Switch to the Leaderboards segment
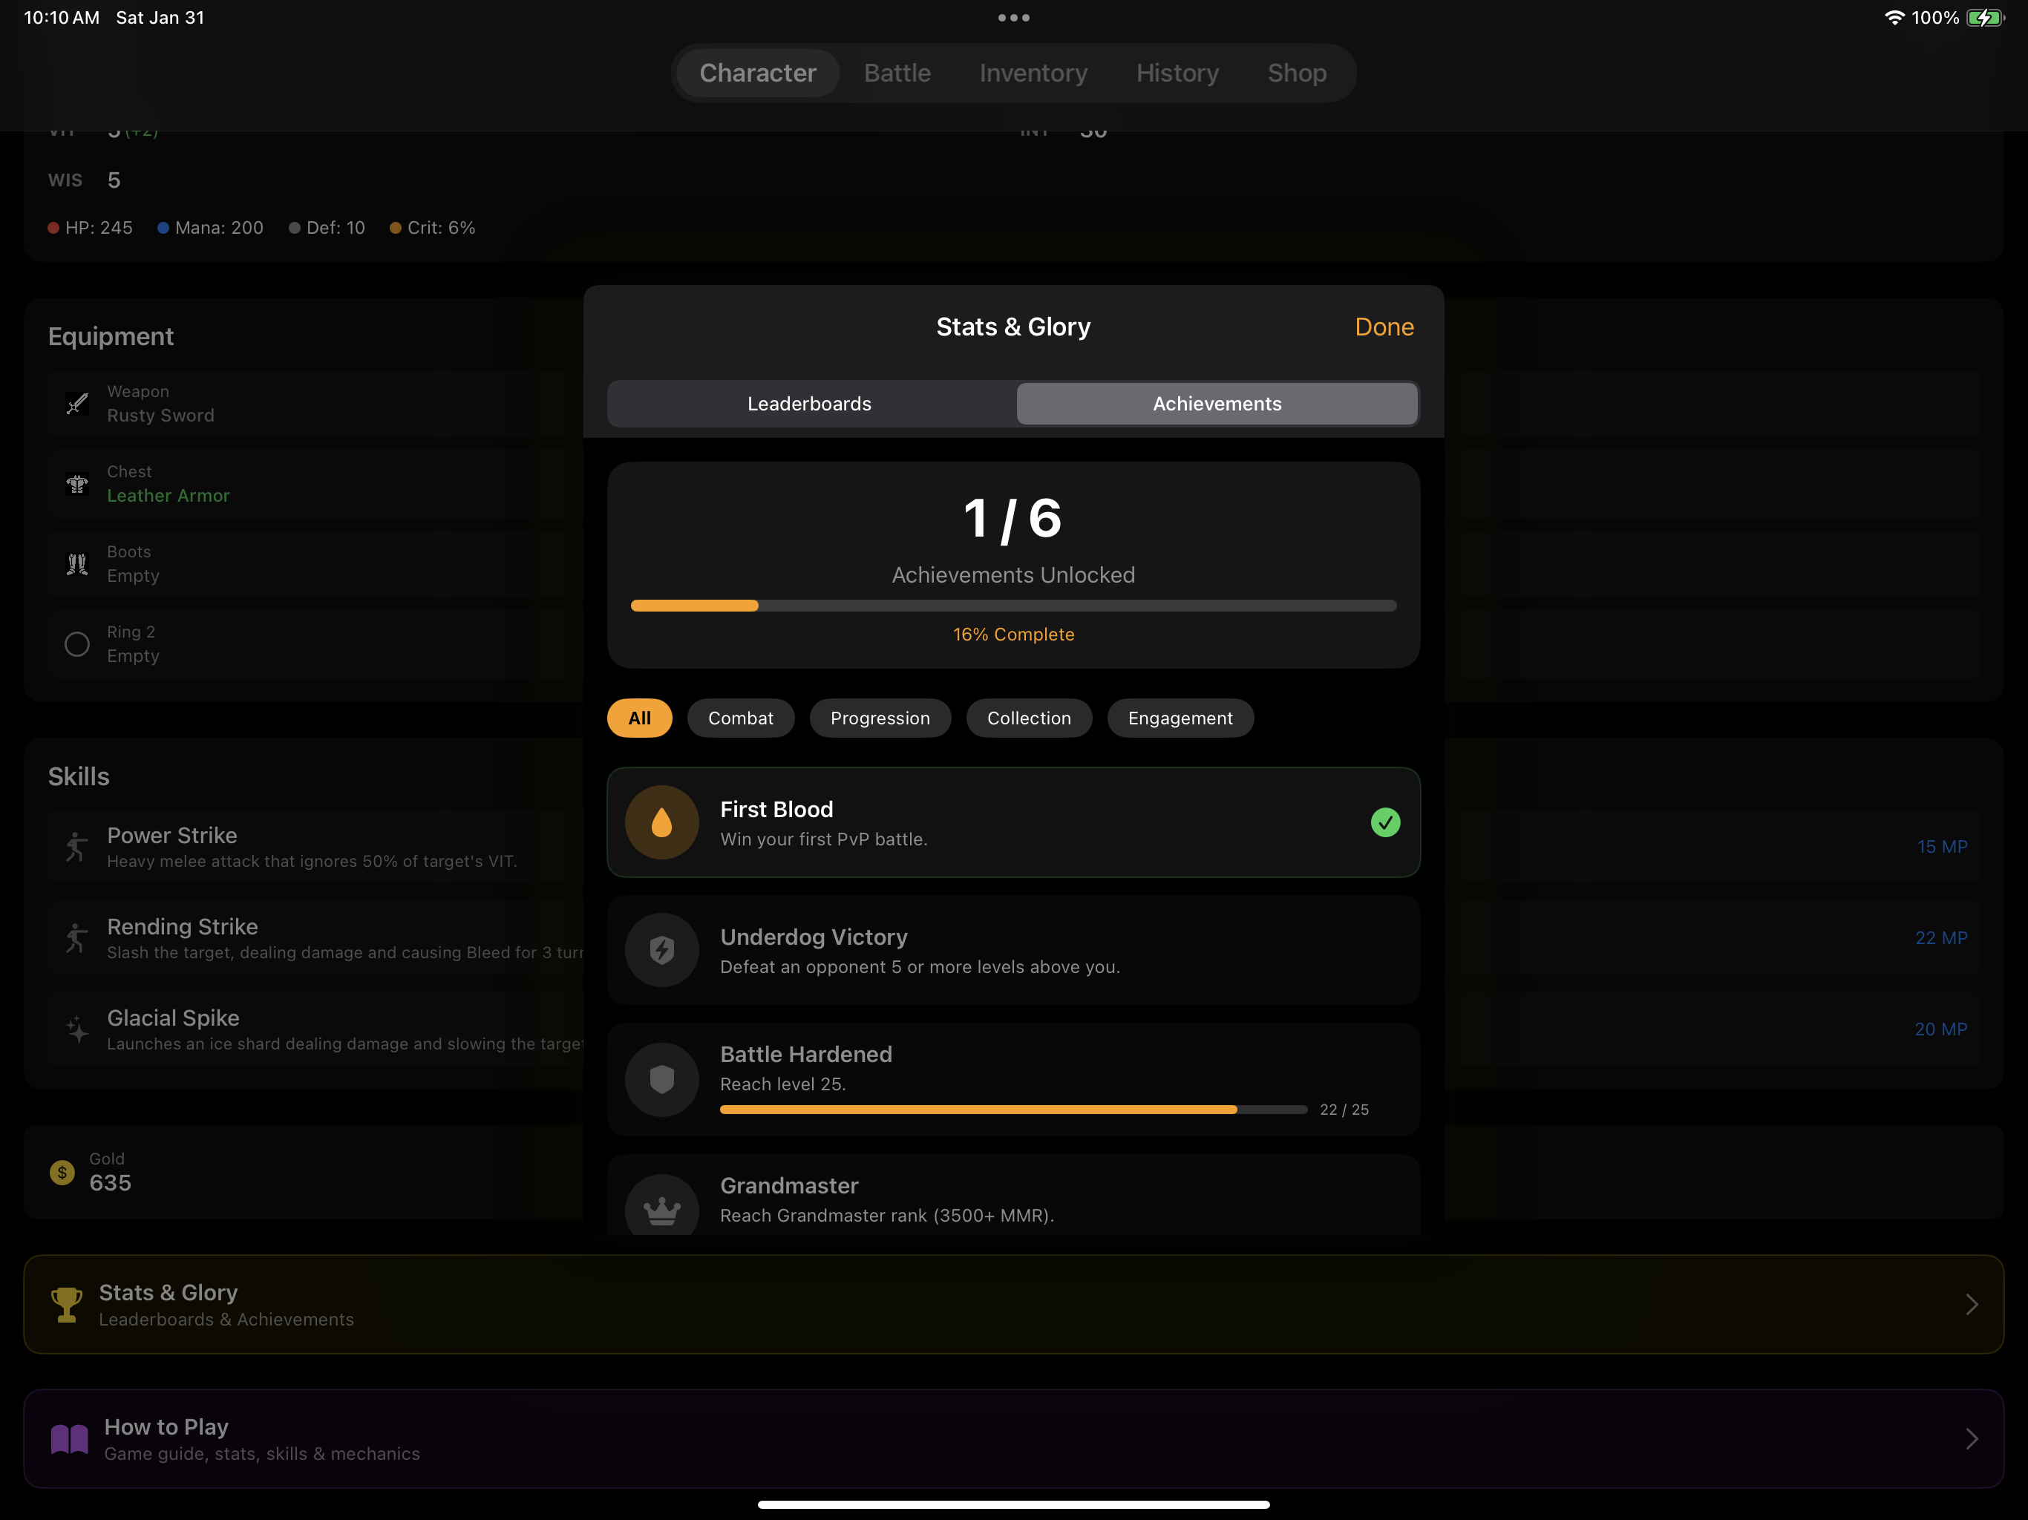2028x1520 pixels. click(810, 403)
